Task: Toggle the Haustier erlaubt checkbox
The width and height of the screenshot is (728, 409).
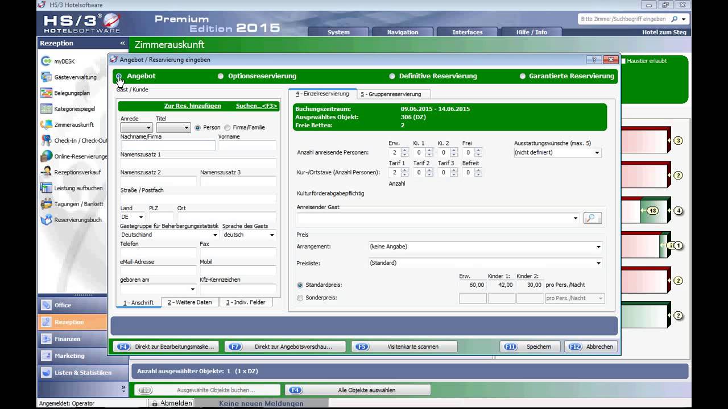Action: (x=623, y=61)
